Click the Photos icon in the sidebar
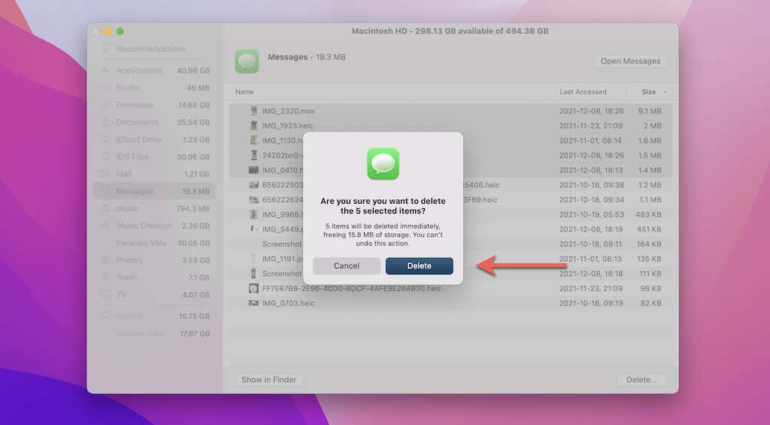The width and height of the screenshot is (770, 425). [x=105, y=260]
